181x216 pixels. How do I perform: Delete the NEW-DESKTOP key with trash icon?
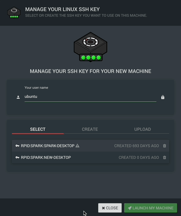point(165,157)
